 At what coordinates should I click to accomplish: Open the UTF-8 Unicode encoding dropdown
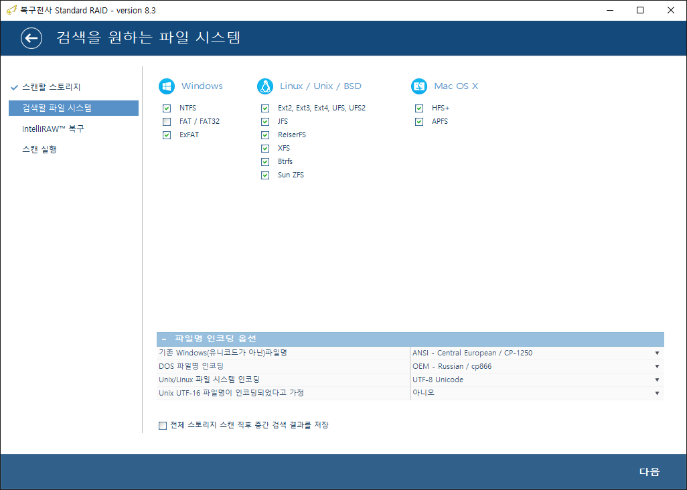[537, 380]
